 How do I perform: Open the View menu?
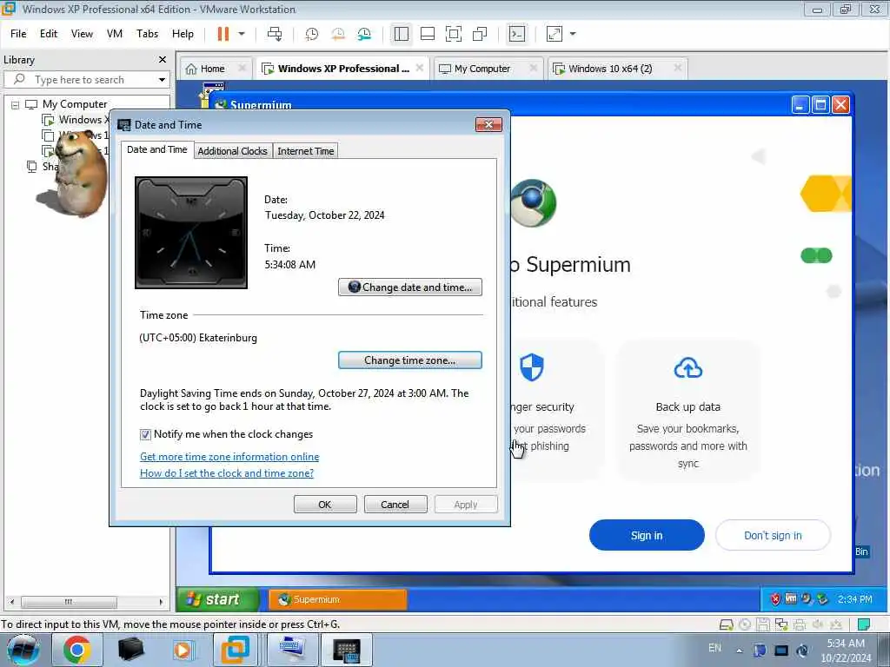click(82, 34)
